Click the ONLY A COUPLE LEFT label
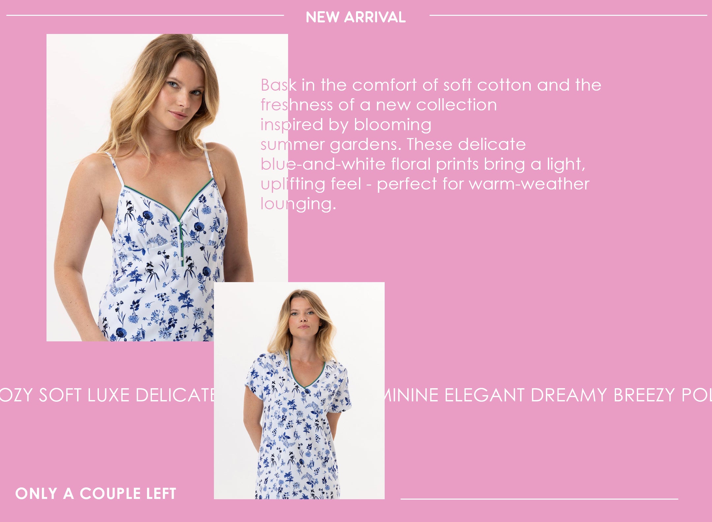The image size is (712, 522). (x=96, y=494)
